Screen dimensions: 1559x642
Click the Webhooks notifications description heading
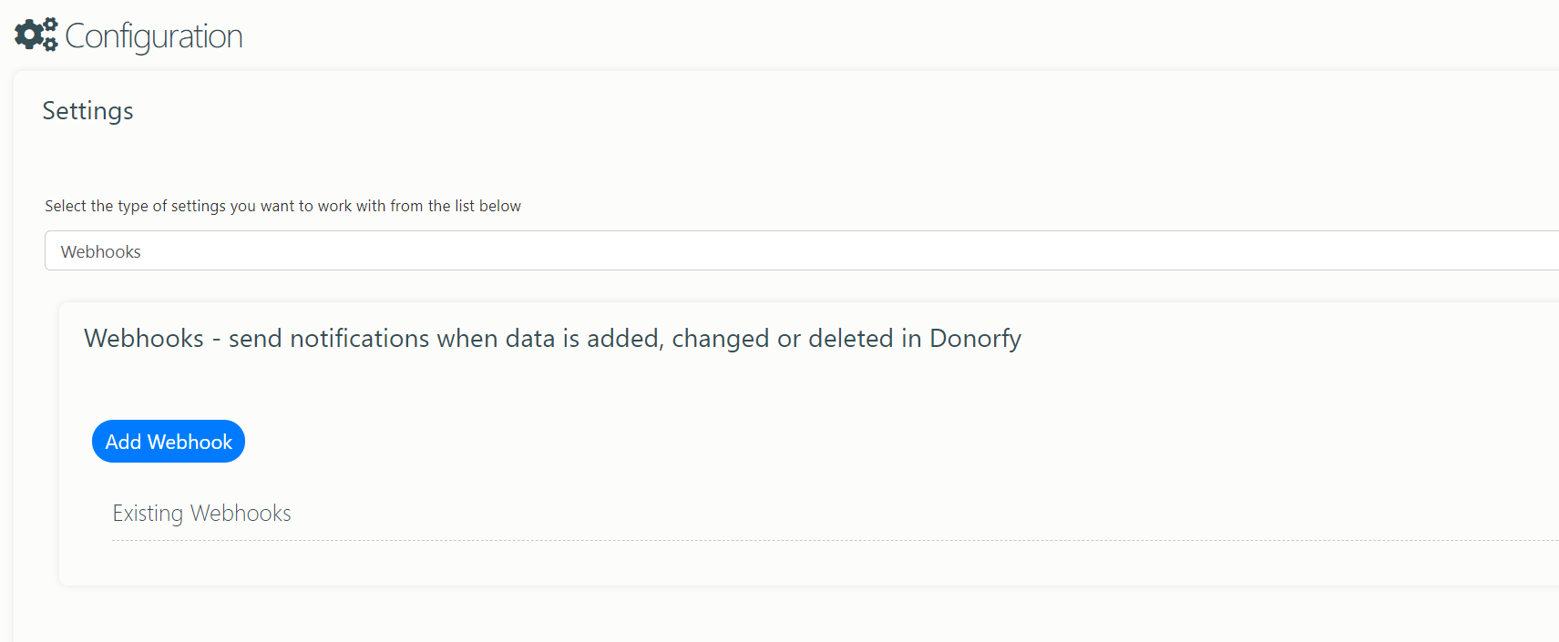tap(553, 339)
